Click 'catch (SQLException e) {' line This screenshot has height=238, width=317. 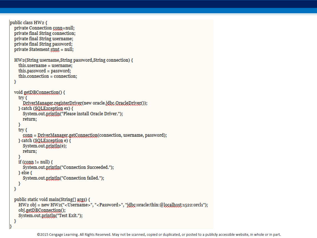click(45, 141)
